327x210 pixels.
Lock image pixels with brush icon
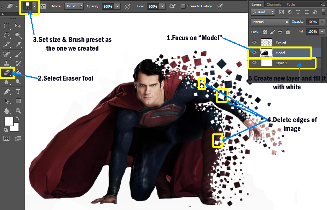point(272,32)
